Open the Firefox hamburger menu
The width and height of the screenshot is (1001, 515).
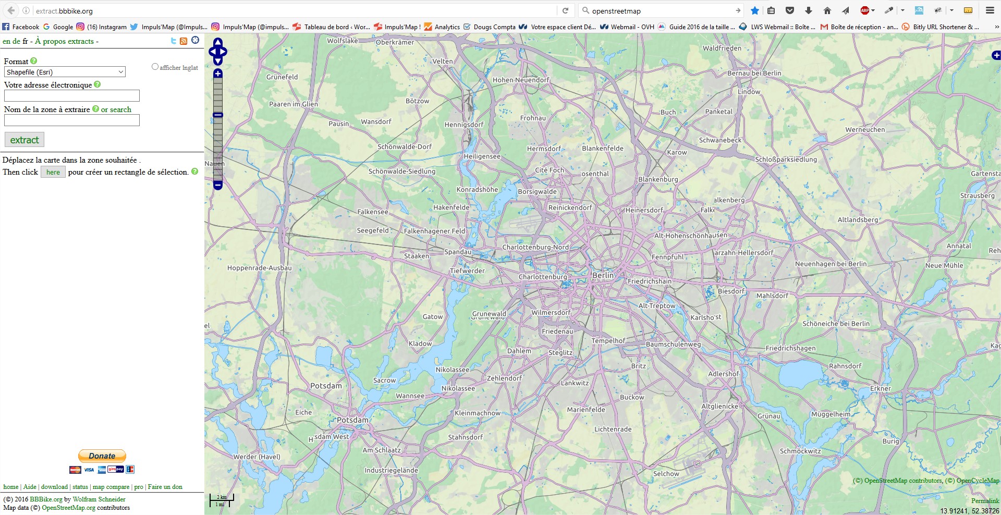tap(990, 10)
